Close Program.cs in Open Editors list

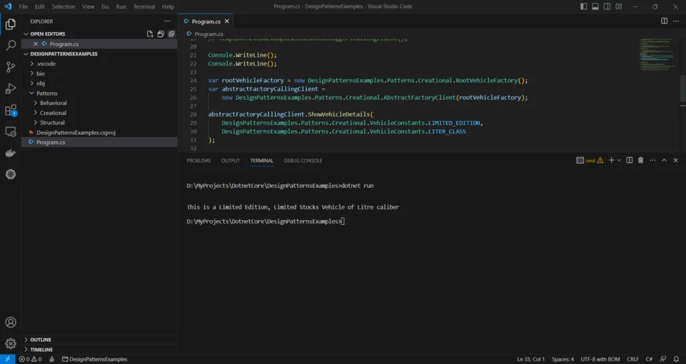click(36, 43)
